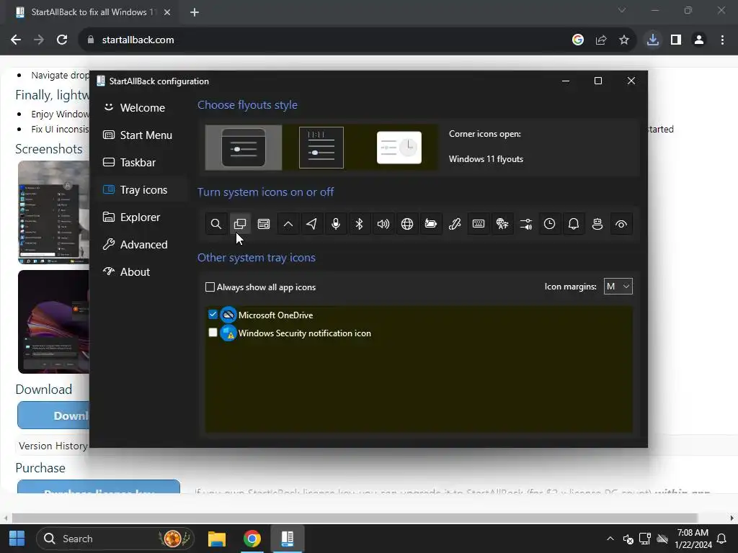The image size is (738, 553).
Task: Click the Download button on the webpage
Action: click(x=53, y=415)
